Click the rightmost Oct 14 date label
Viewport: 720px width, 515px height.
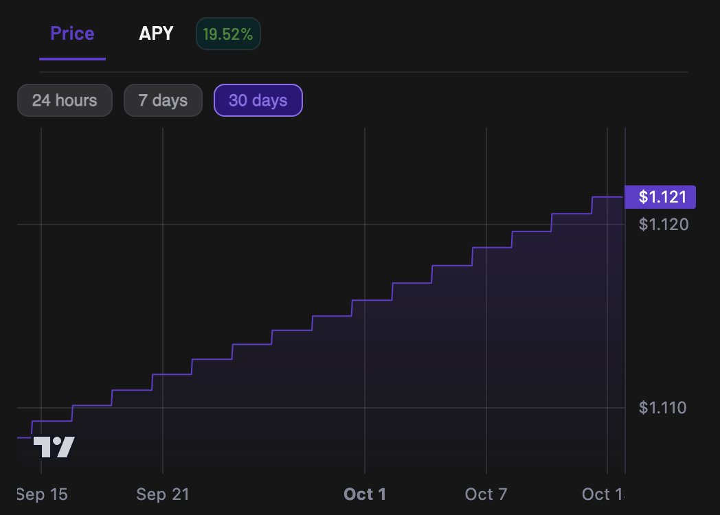click(x=603, y=494)
